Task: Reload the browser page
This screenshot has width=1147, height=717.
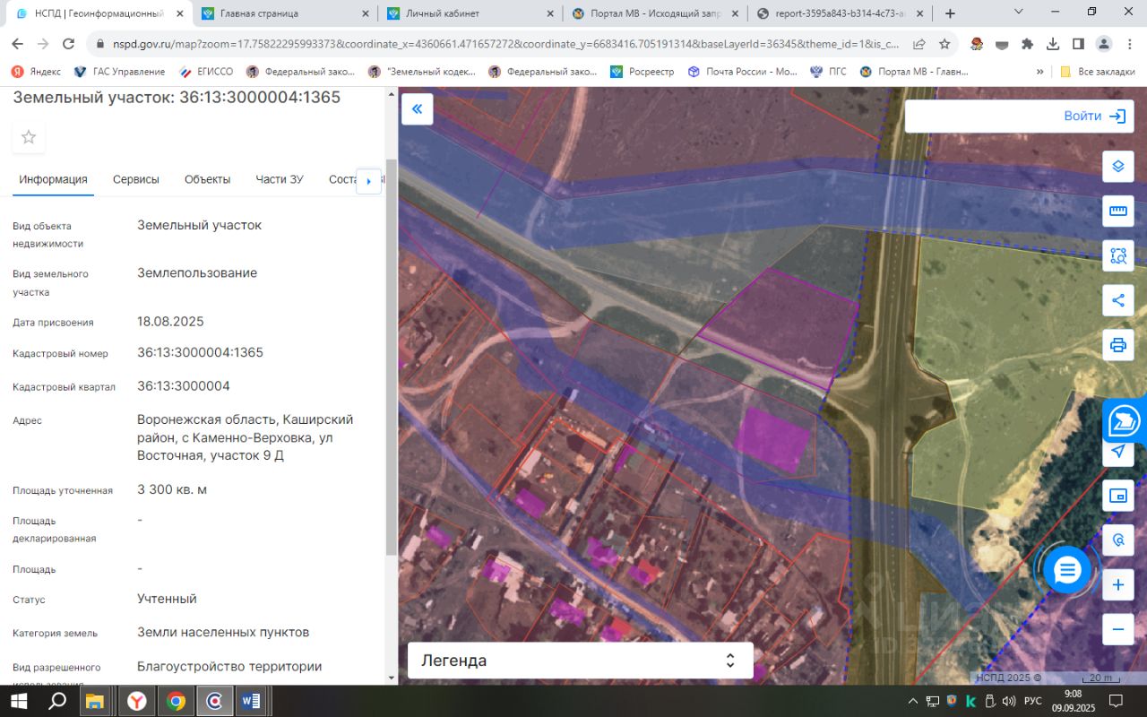Action: click(x=68, y=44)
